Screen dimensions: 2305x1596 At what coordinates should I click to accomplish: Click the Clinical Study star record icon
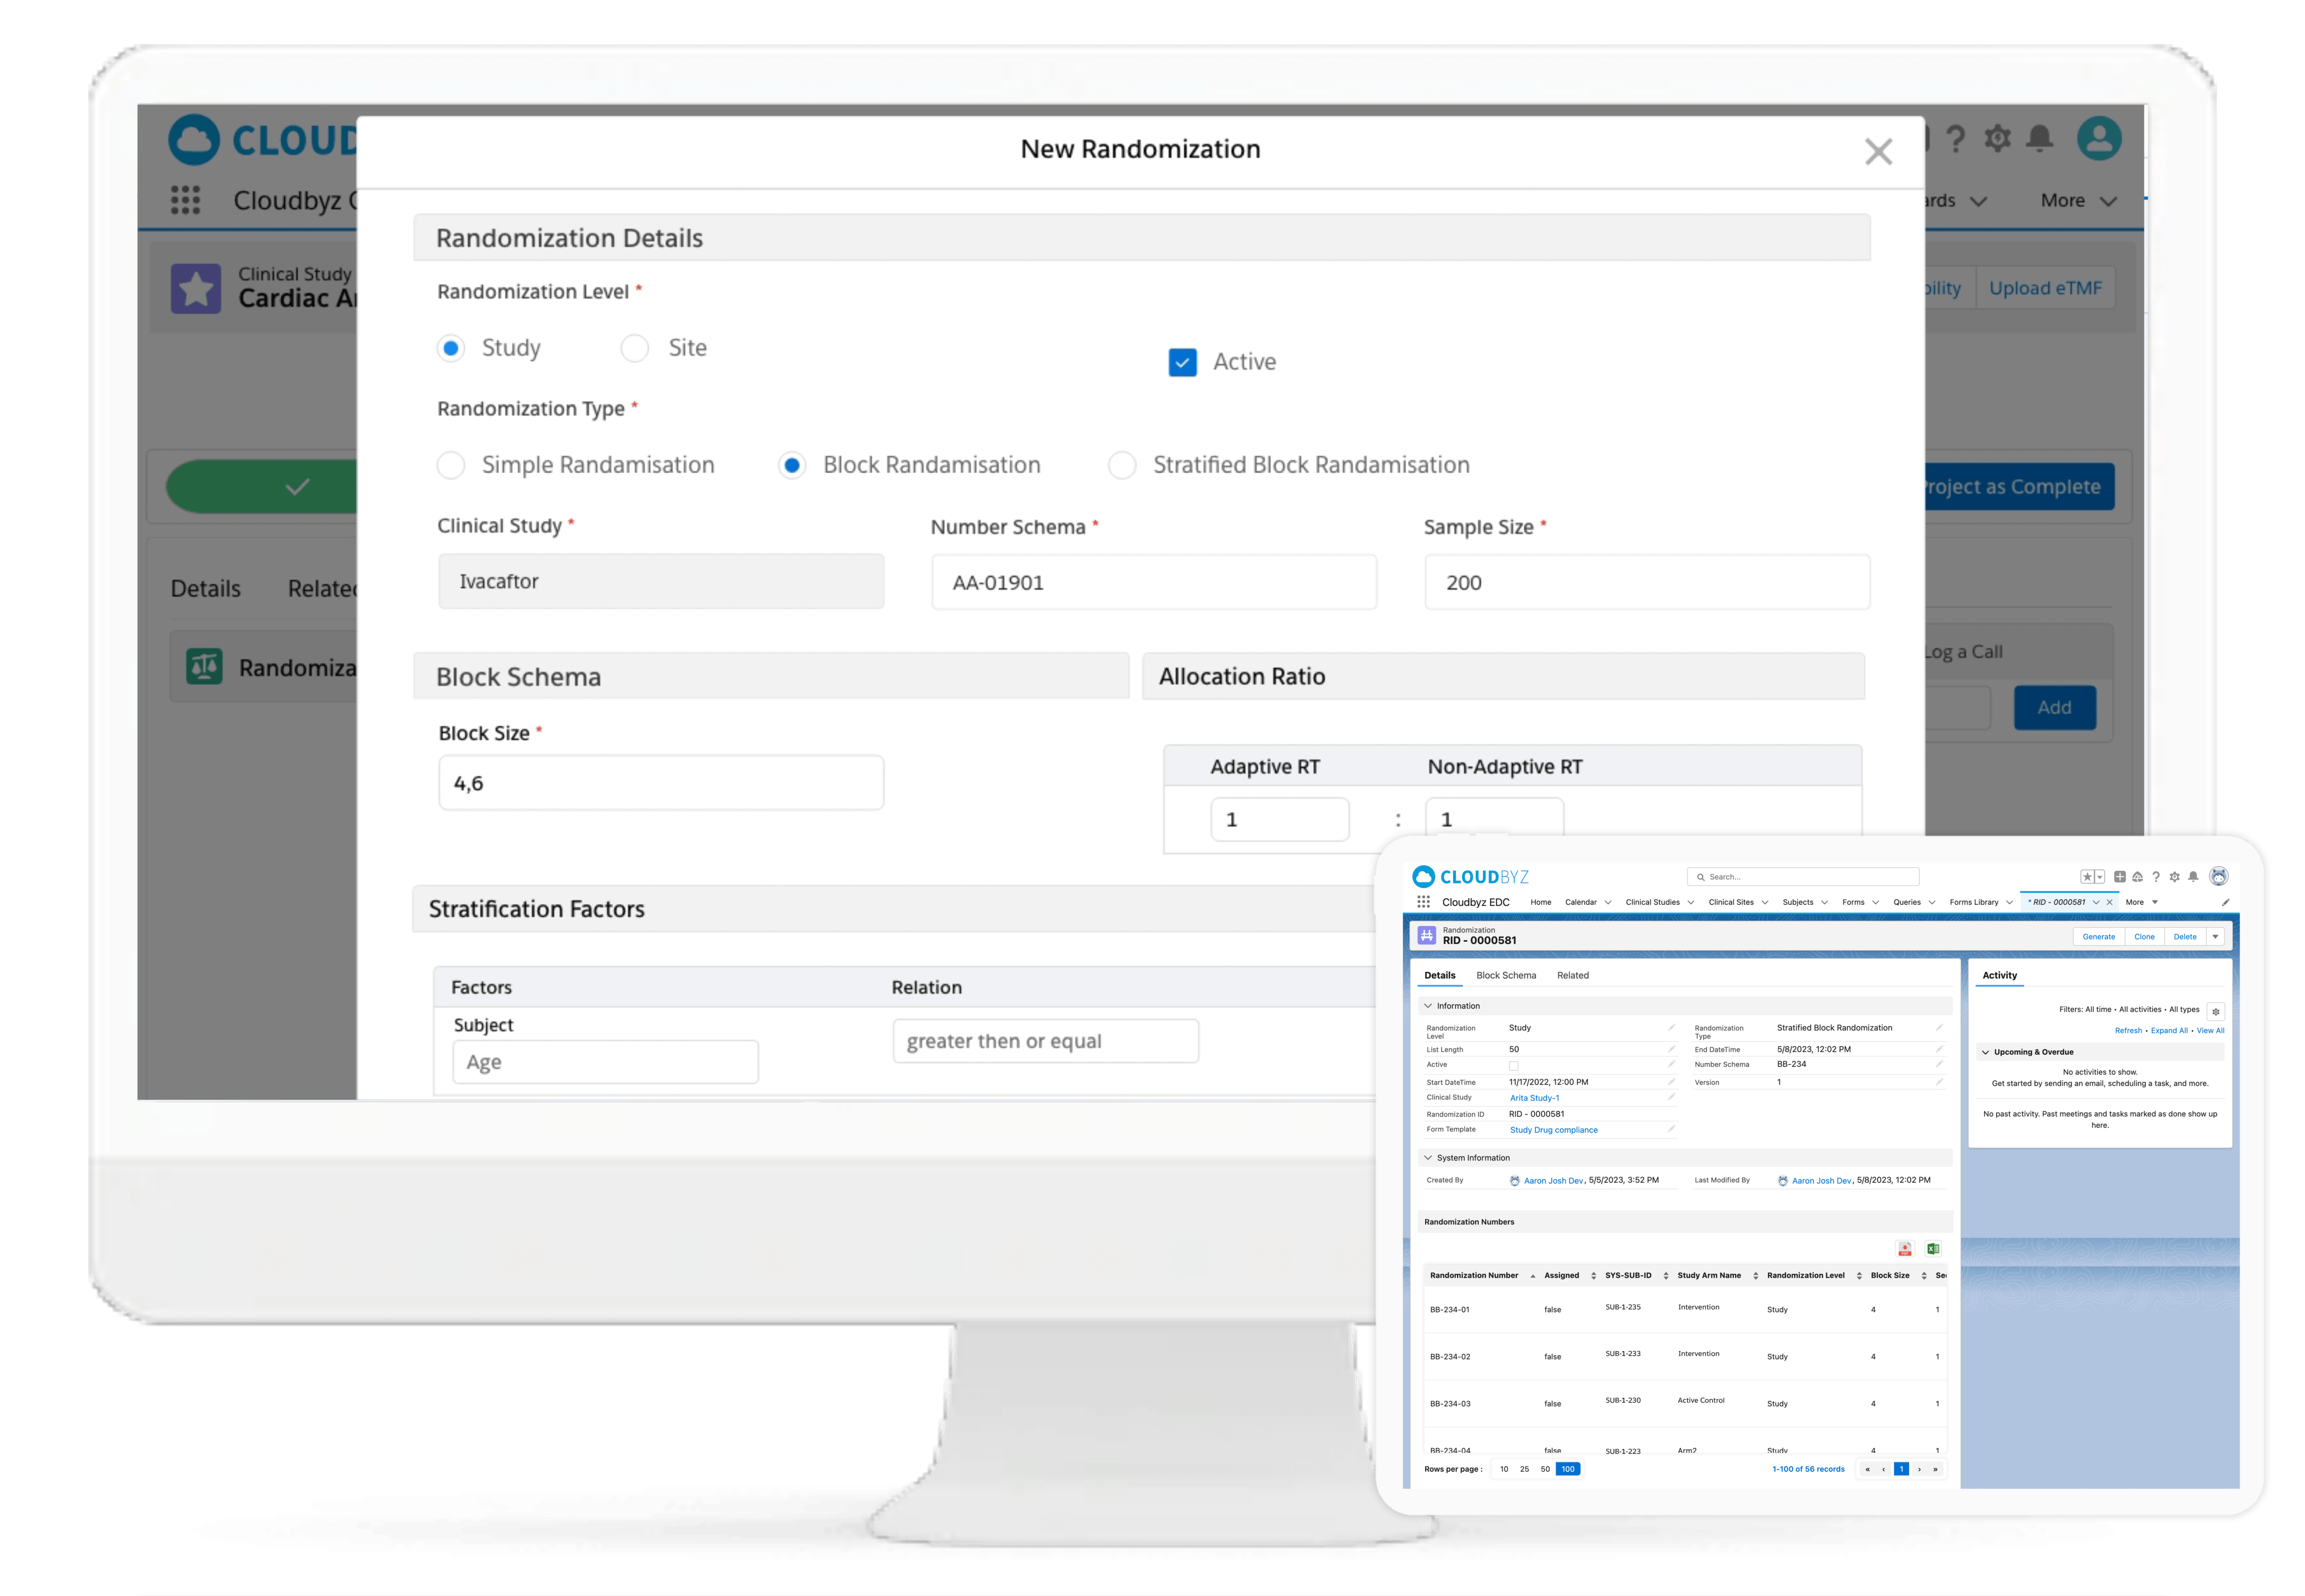pos(196,288)
